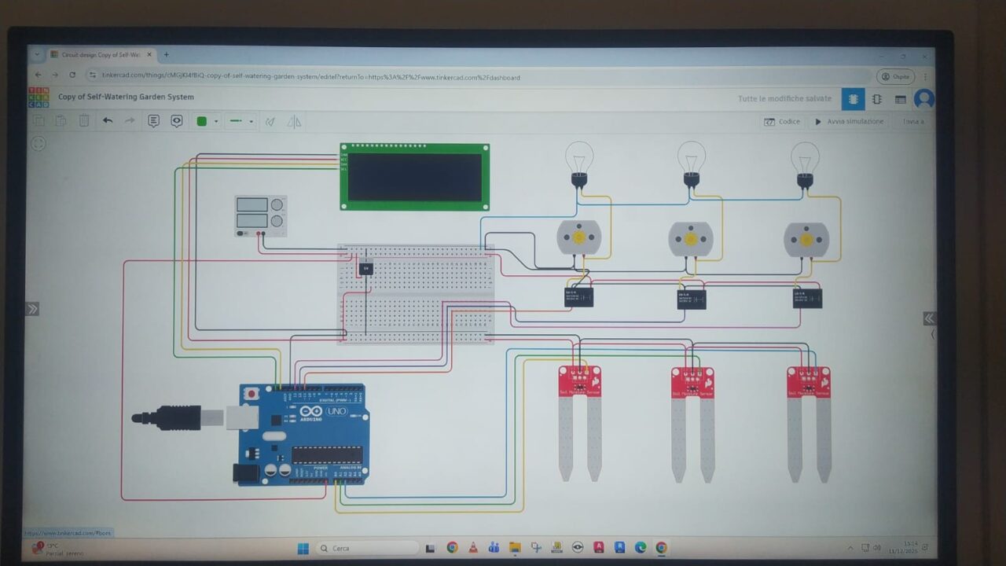Image resolution: width=1006 pixels, height=566 pixels.
Task: Click the mirror flip icon
Action: (294, 122)
